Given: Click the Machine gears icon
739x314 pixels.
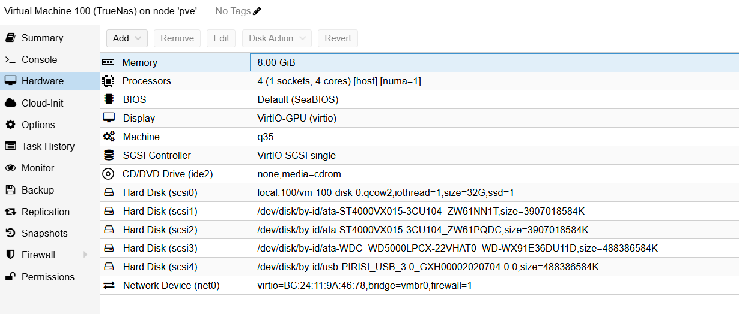Looking at the screenshot, I should (108, 137).
